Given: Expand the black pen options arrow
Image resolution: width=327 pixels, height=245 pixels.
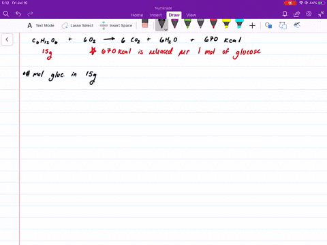Looking at the screenshot, I should [166, 30].
